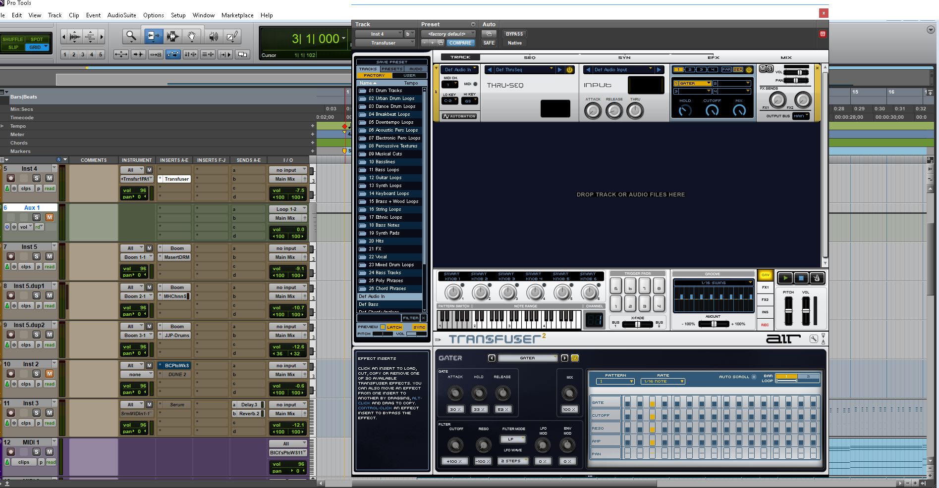Viewport: 939px width, 488px height.
Task: Click the track height zoom icon
Action: pos(90,36)
